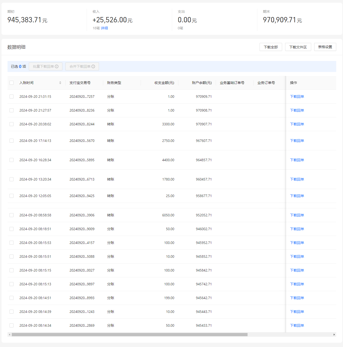Check the row dated 2024-09-20 21:31:15

tap(12, 97)
